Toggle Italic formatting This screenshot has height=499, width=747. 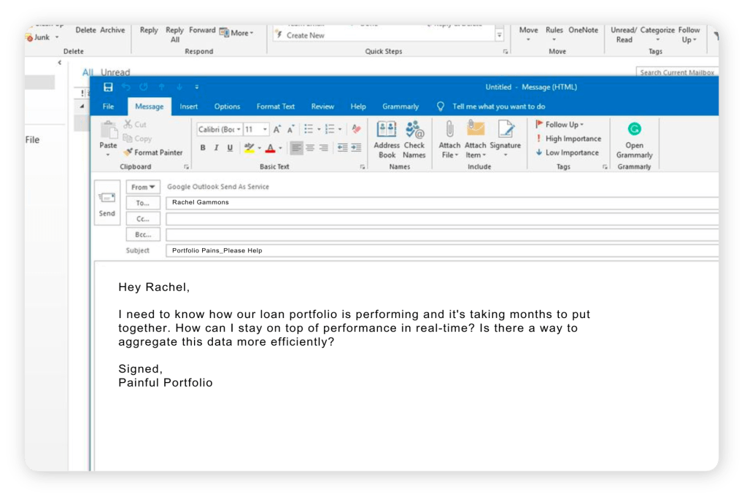(216, 148)
